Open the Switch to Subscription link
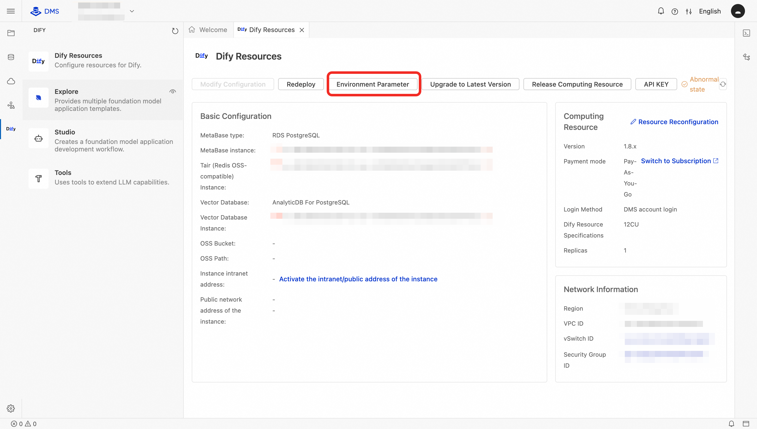Viewport: 757px width, 429px height. pos(676,161)
